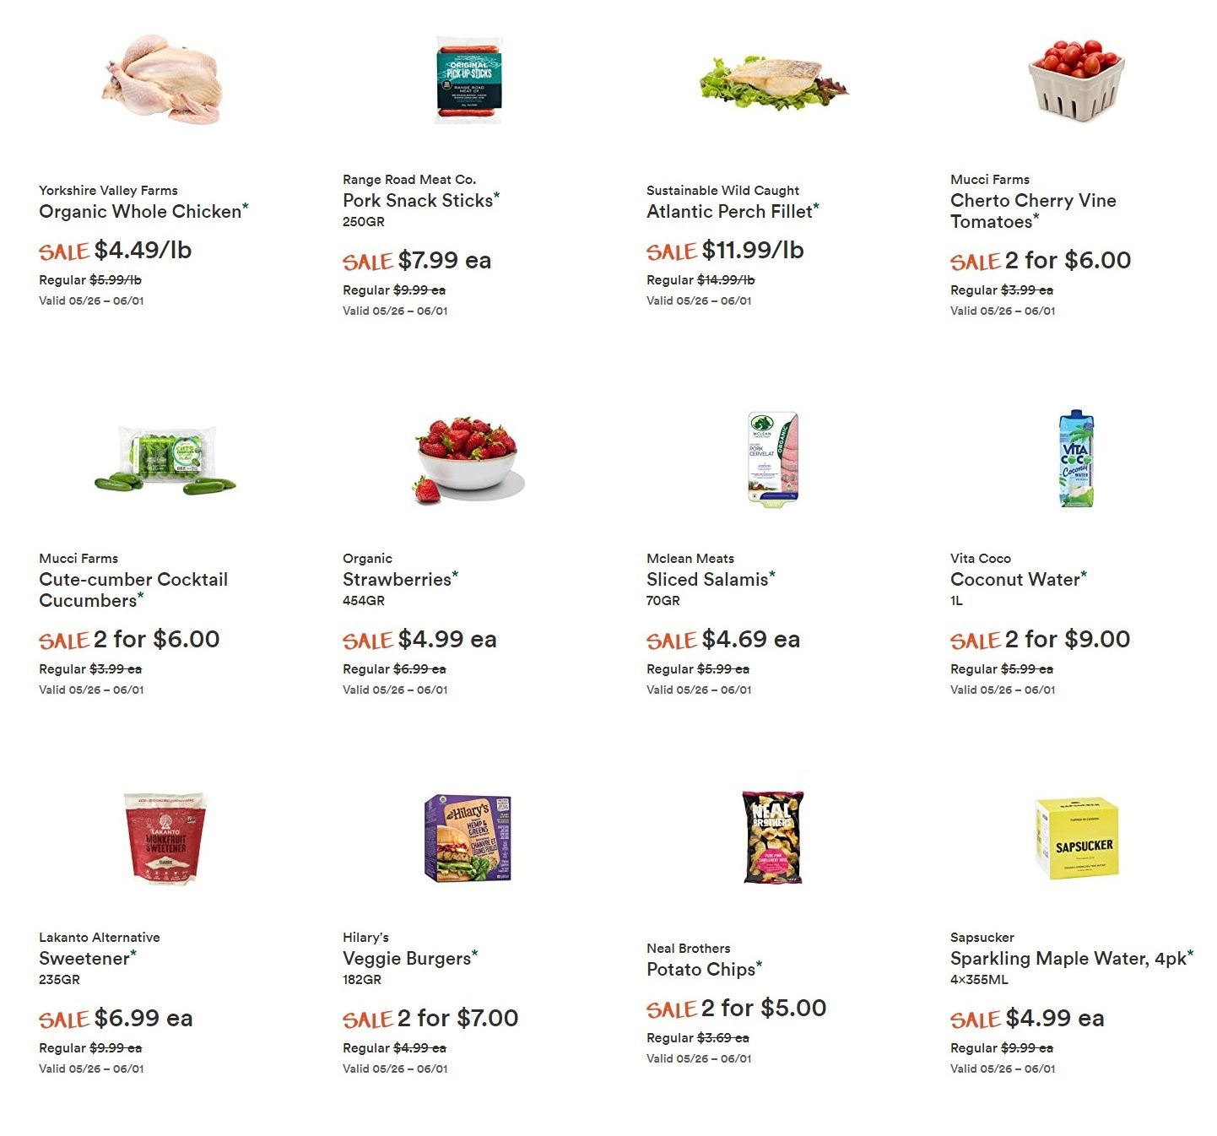Open the Hilary's Veggie Burgers box image
This screenshot has width=1217, height=1136.
tap(468, 838)
